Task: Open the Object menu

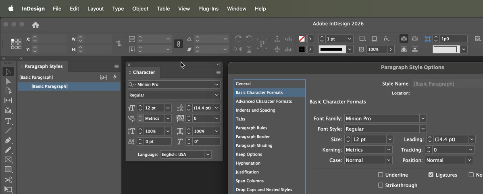Action: tap(140, 8)
